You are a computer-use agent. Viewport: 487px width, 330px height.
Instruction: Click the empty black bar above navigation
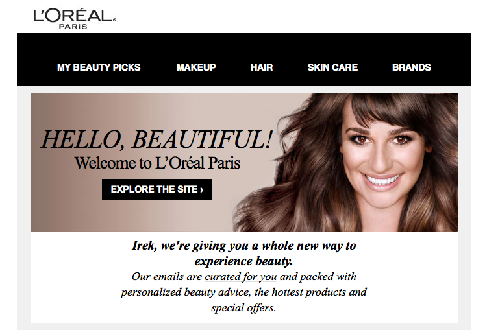[x=244, y=47]
